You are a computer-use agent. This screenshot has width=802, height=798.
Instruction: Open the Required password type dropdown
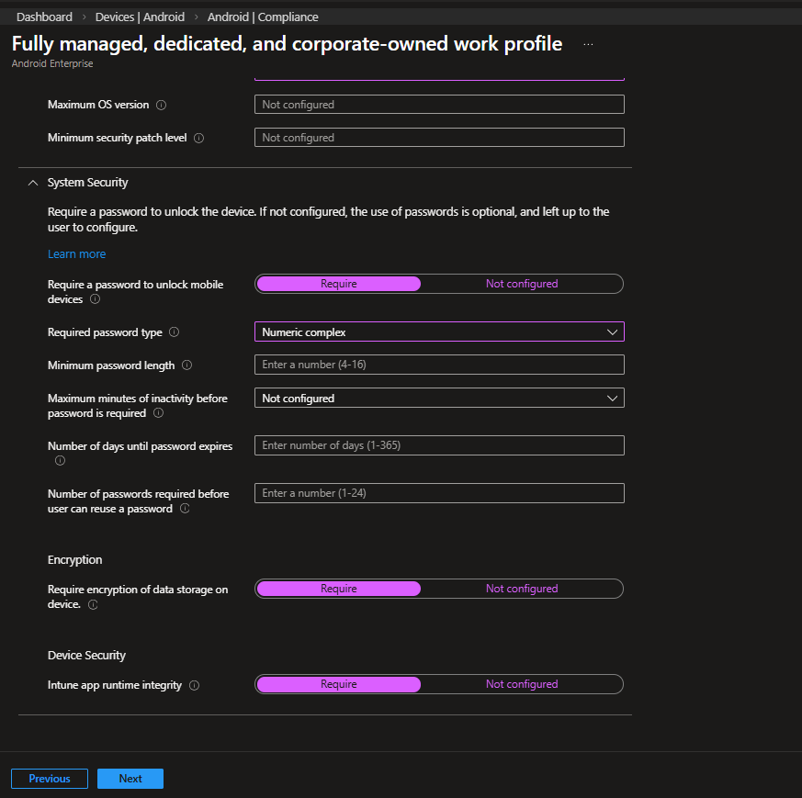(x=439, y=332)
